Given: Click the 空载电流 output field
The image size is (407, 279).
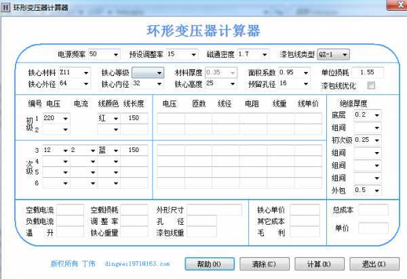Looking at the screenshot, I should [x=70, y=210].
